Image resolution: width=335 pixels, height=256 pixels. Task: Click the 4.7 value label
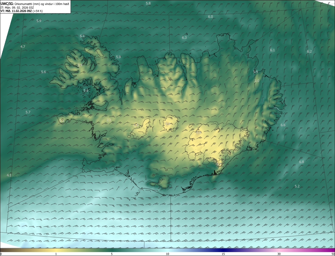(23, 47)
